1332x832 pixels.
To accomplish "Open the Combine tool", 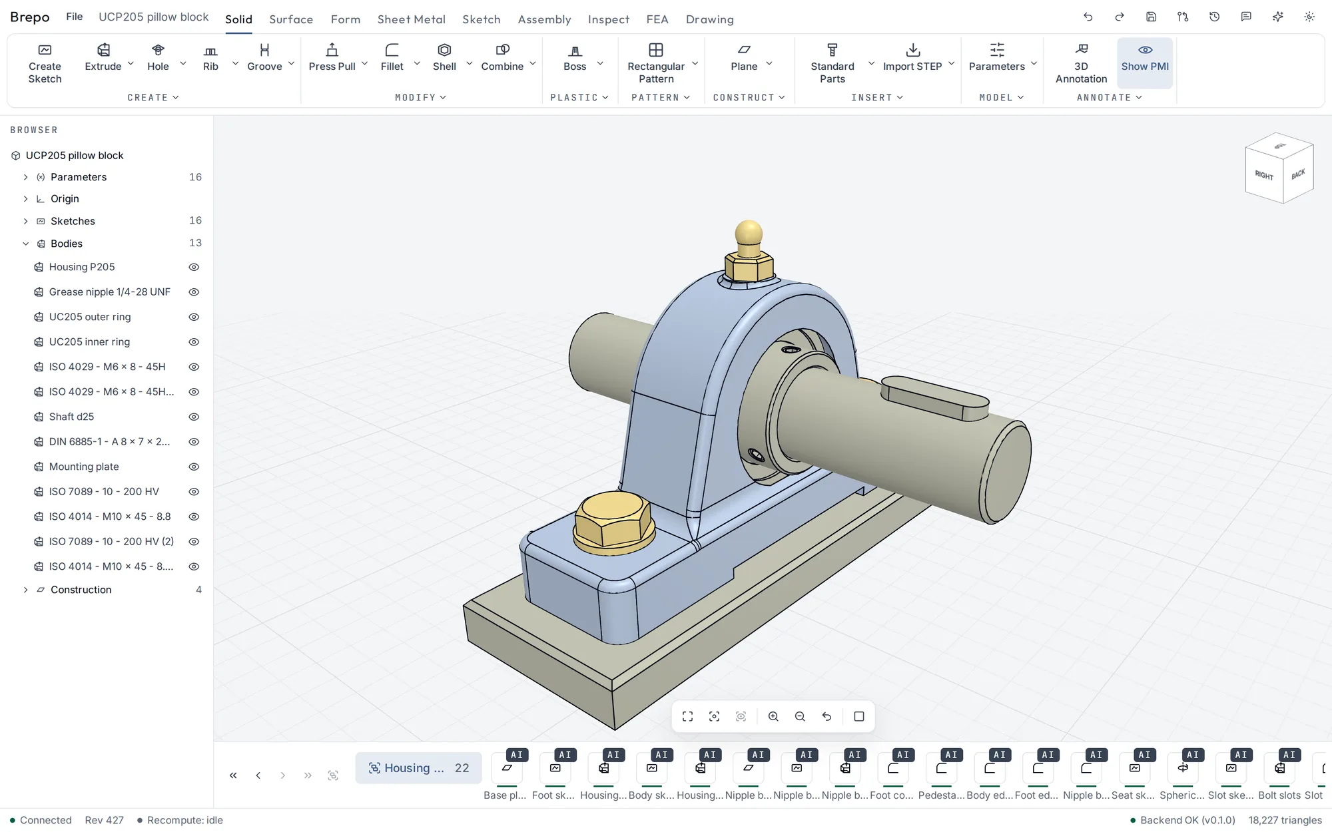I will [502, 58].
